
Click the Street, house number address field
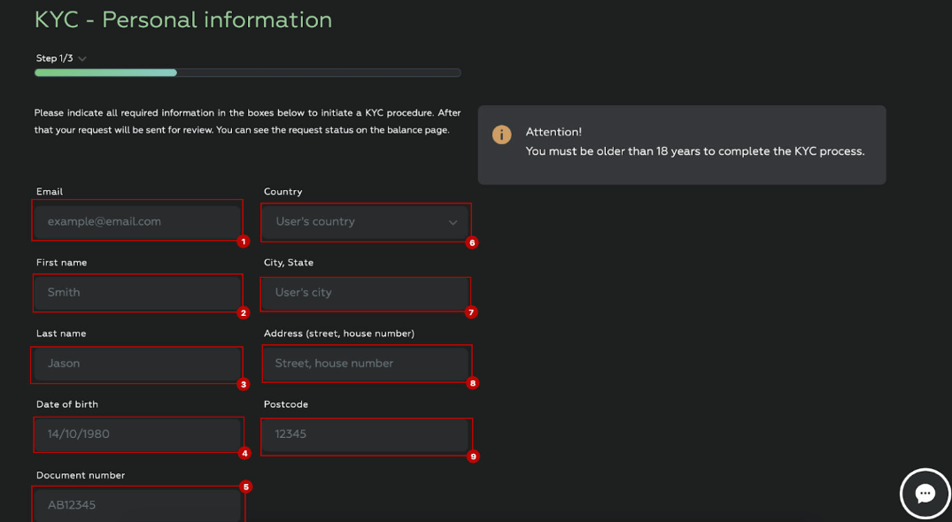pyautogui.click(x=365, y=363)
